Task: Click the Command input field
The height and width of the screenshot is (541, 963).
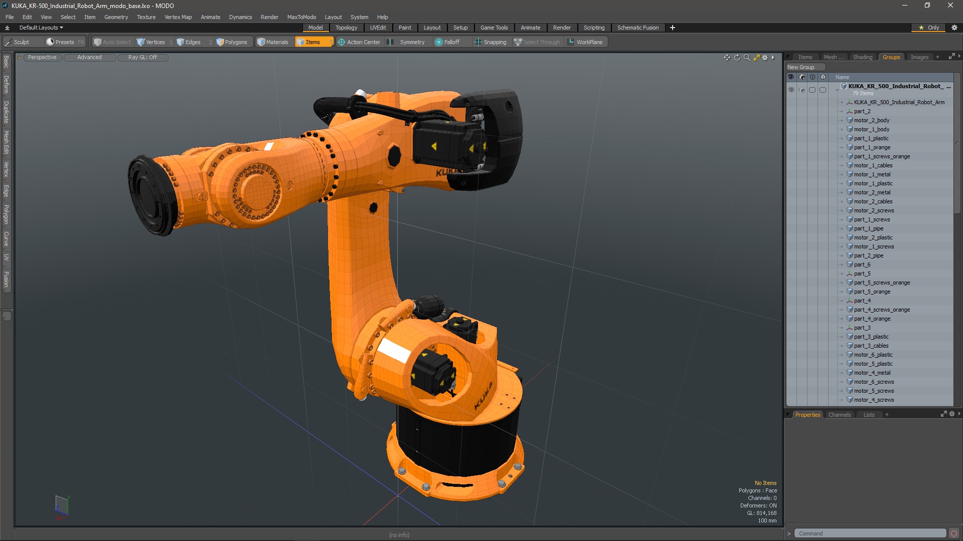Action: [870, 533]
